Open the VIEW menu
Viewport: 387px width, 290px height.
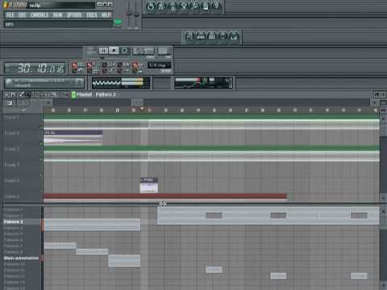[x=57, y=14]
